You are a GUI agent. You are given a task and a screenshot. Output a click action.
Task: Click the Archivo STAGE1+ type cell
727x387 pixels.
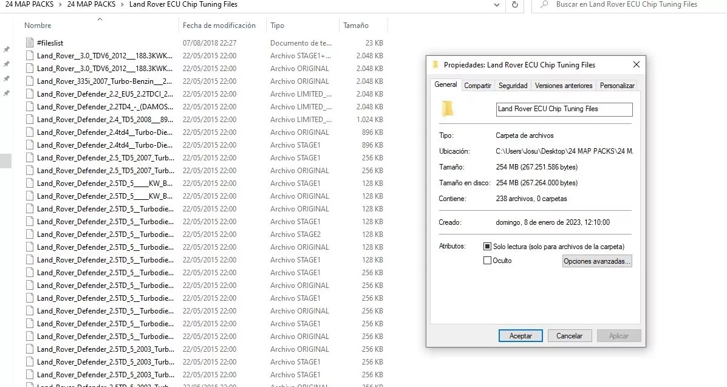pyautogui.click(x=301, y=56)
